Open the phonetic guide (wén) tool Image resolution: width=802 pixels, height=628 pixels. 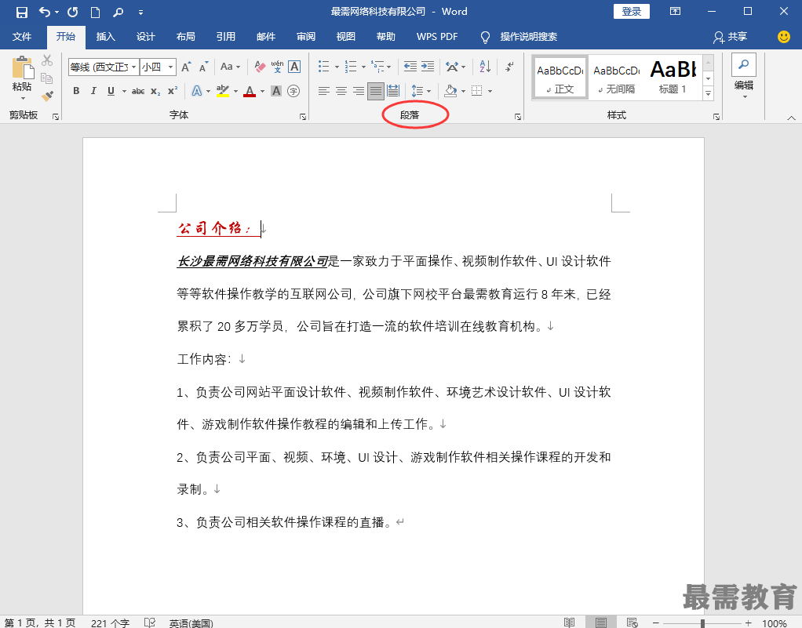coord(277,67)
